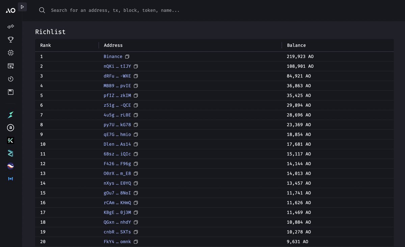This screenshot has width=405, height=247.
Task: Copy the rCAm … KHmQ address
Action: pyautogui.click(x=136, y=203)
